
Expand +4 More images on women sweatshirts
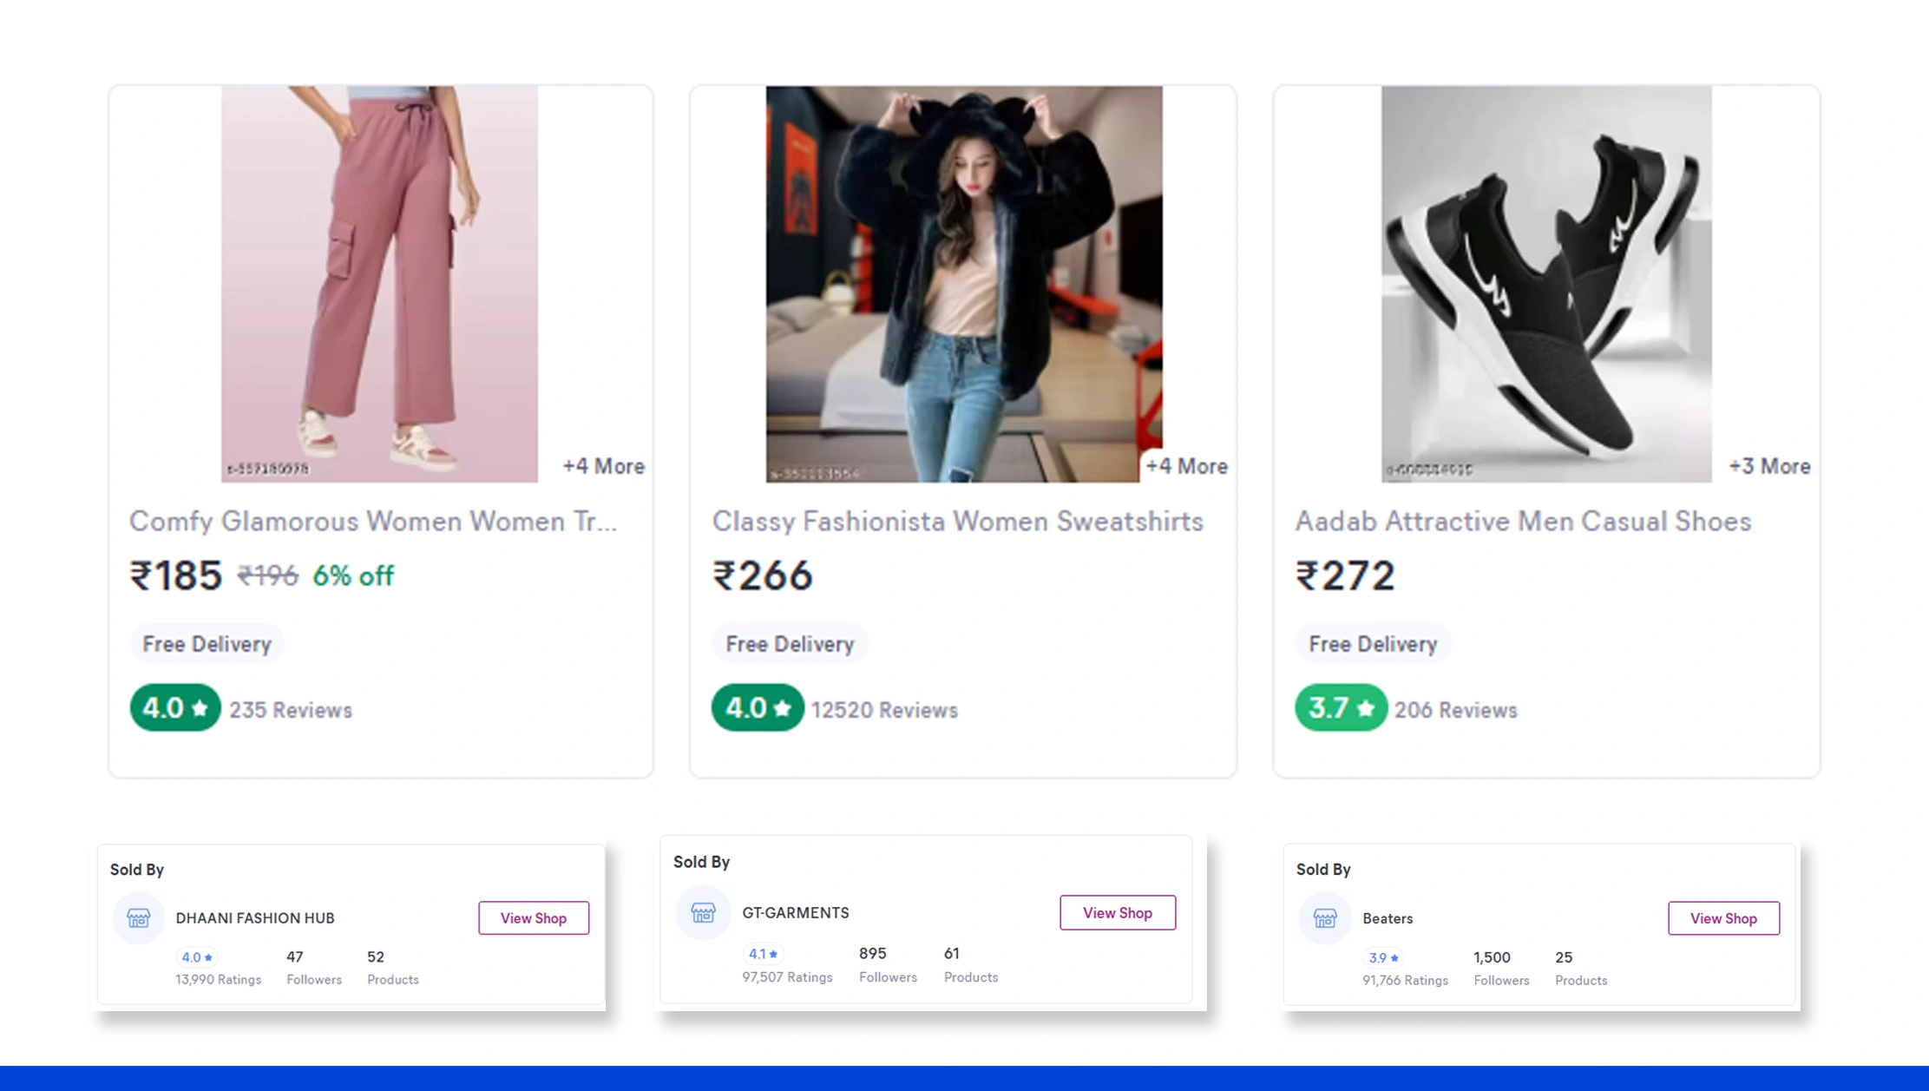(x=1185, y=465)
